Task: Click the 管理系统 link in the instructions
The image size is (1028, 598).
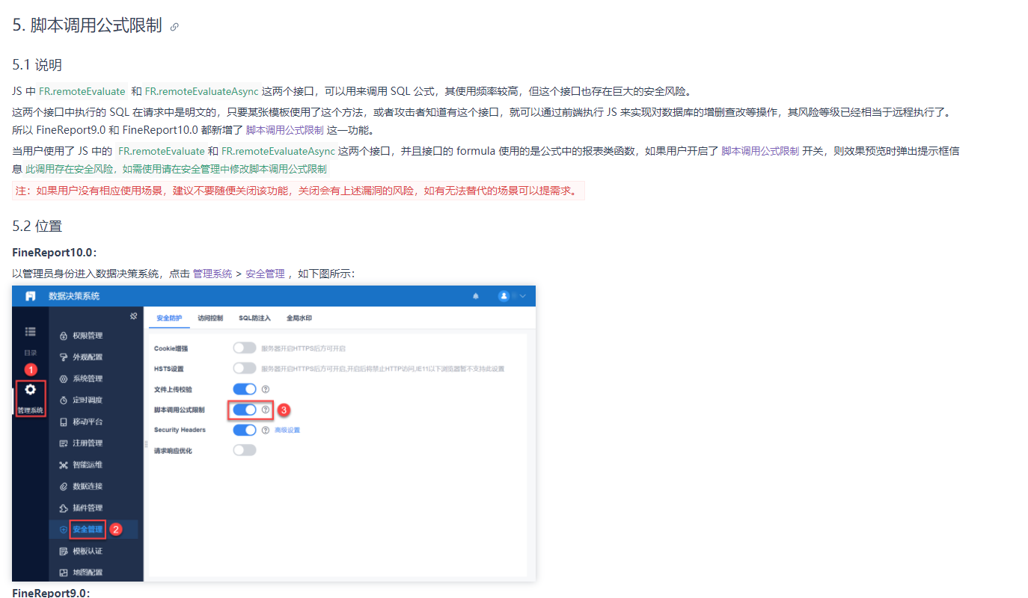Action: click(x=212, y=274)
